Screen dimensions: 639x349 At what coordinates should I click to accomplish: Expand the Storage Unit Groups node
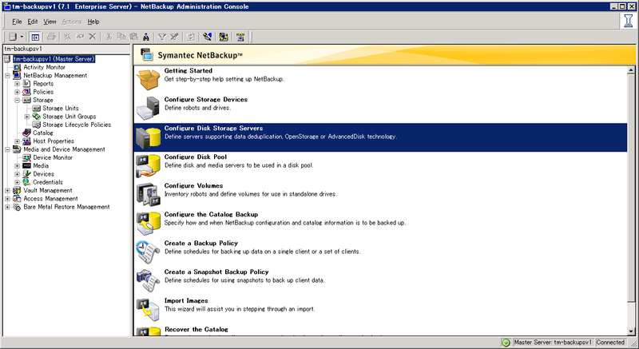point(27,117)
